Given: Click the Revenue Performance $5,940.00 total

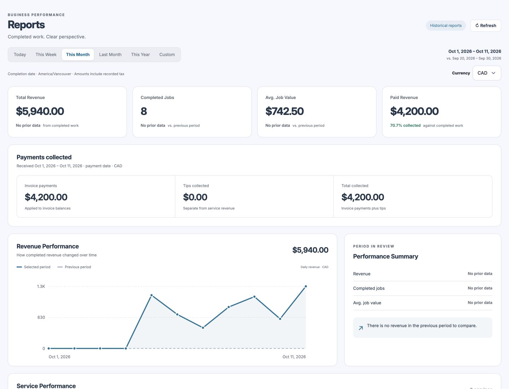Looking at the screenshot, I should 310,250.
